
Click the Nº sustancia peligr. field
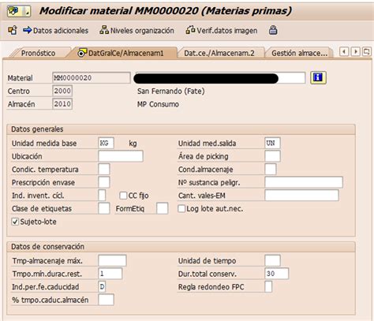[x=304, y=182]
